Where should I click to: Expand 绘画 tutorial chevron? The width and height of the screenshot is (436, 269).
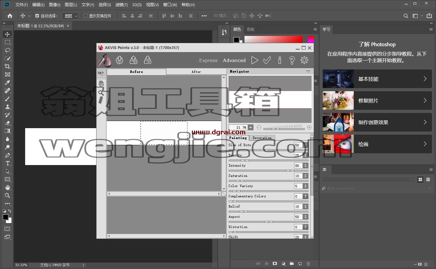(425, 144)
